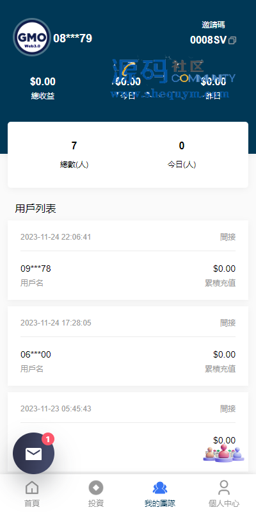Open 投資 diamond icon in bottom bar
256x512 pixels.
point(96,488)
